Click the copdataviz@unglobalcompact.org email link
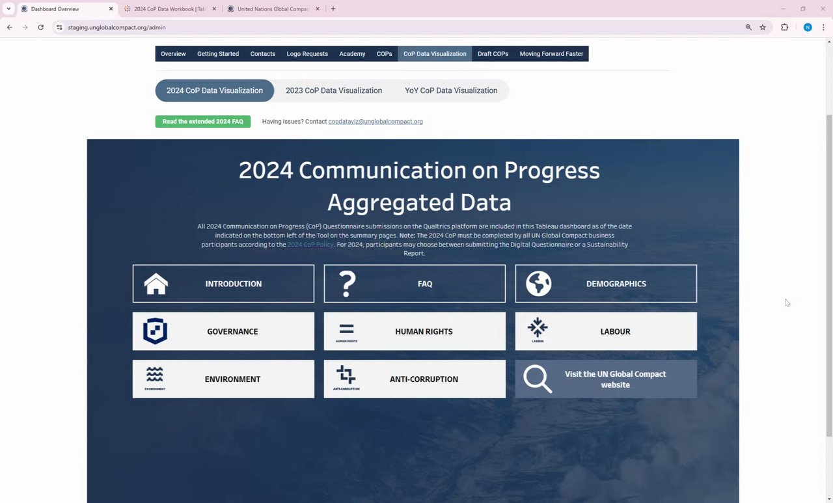 point(376,122)
